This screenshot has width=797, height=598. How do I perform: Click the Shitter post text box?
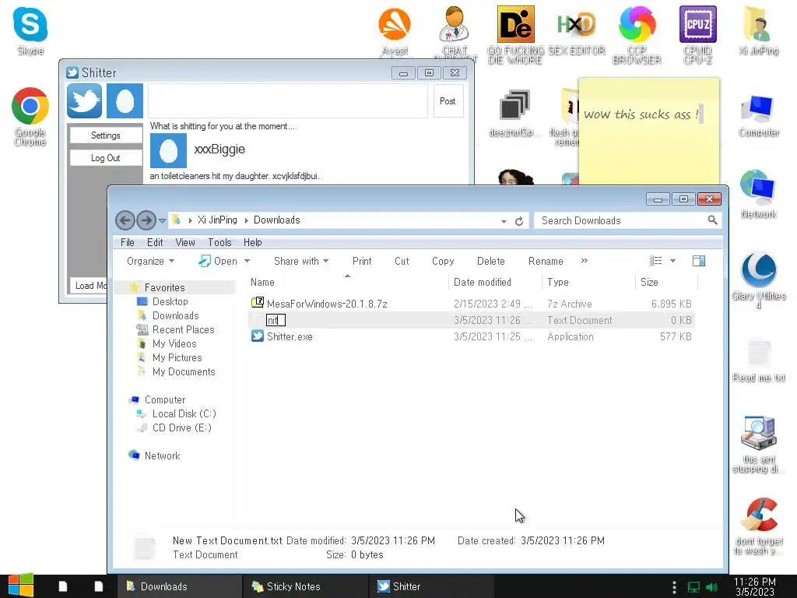(288, 100)
